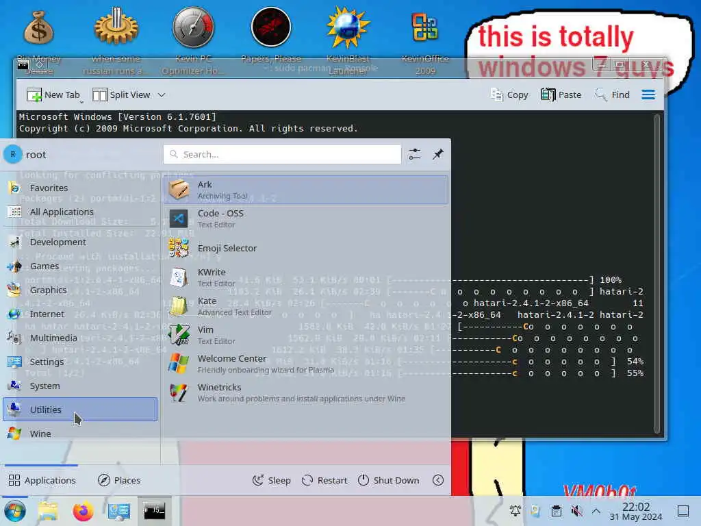Click Paste in Konsole toolbar

tap(561, 95)
